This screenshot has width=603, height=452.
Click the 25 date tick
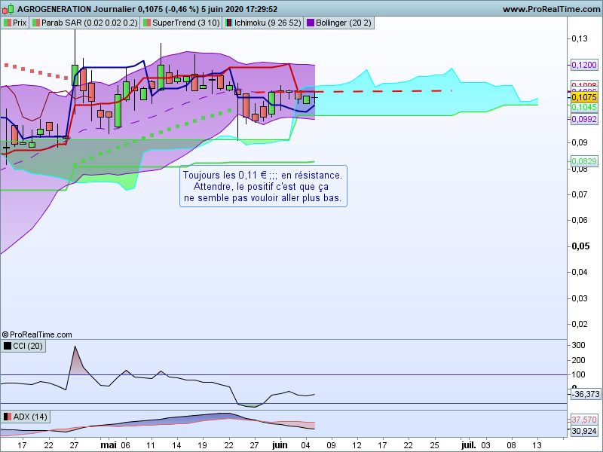(434, 445)
